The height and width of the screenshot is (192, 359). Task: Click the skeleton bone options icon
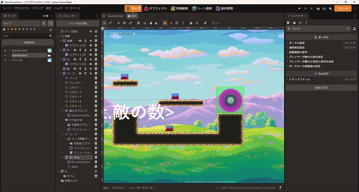click(205, 23)
